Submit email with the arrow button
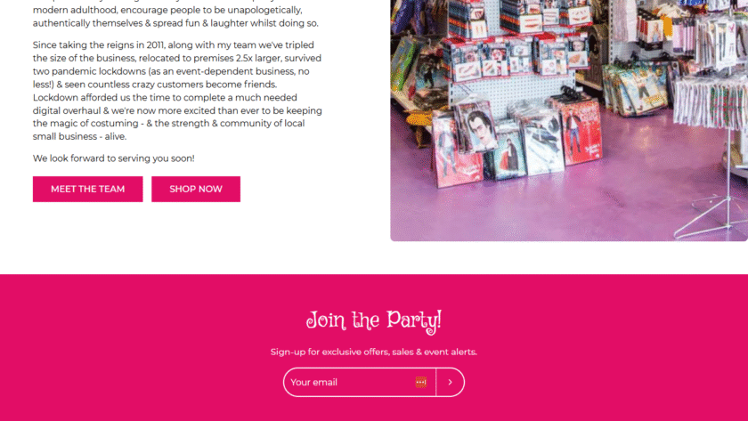 pos(450,382)
